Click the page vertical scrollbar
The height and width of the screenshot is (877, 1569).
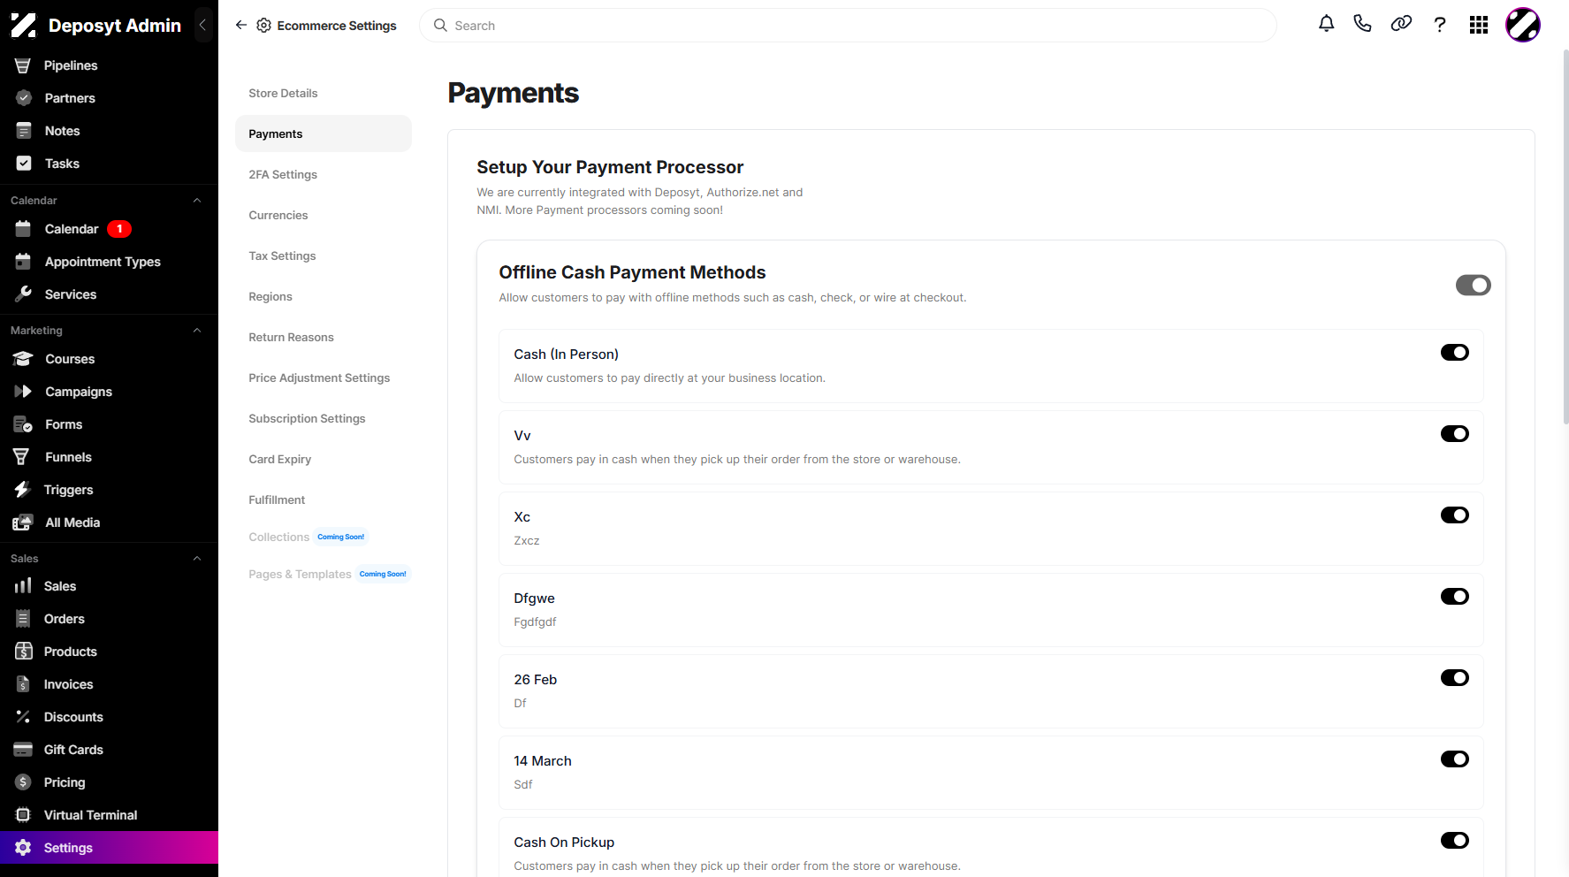(x=1565, y=239)
